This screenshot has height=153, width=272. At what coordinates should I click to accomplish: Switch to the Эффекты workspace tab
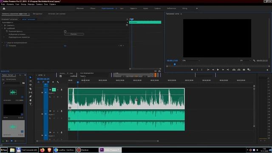coord(133,8)
